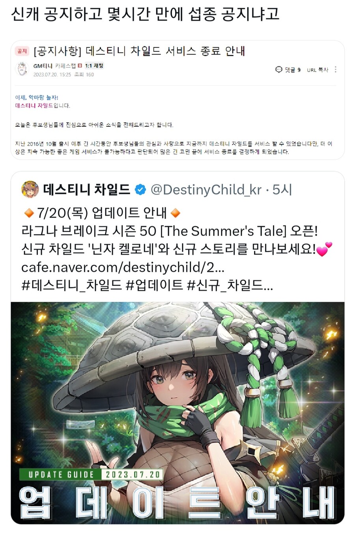355x534 pixels.
Task: Open the three-dot post options menu
Action: pyautogui.click(x=336, y=69)
